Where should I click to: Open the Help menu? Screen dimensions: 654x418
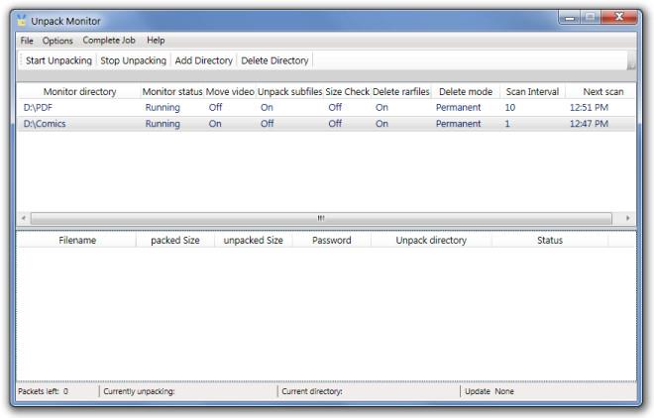[x=156, y=41]
